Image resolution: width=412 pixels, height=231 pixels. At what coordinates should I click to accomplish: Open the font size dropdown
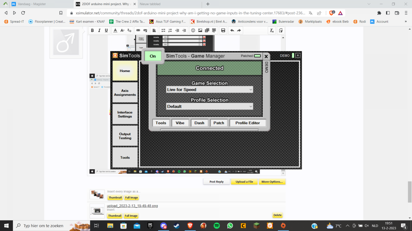pyautogui.click(x=122, y=31)
